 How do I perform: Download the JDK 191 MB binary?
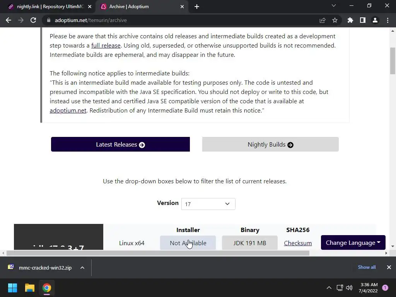(249, 243)
